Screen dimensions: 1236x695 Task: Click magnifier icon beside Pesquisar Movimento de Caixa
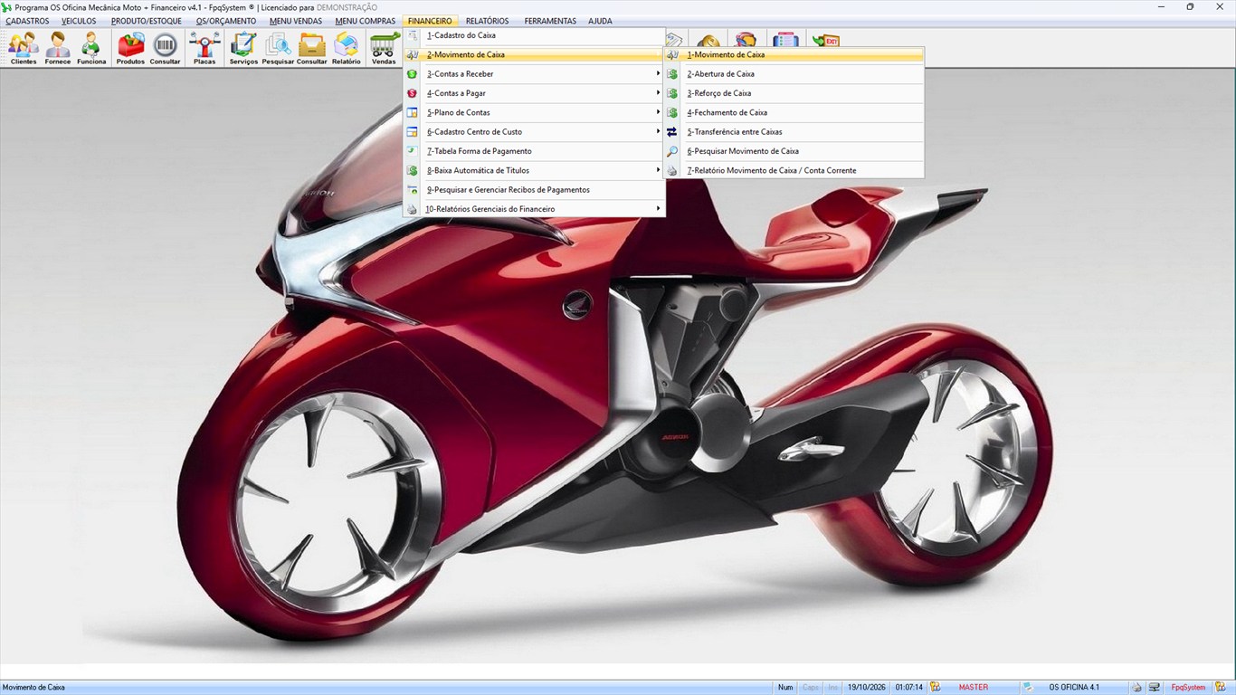(671, 151)
